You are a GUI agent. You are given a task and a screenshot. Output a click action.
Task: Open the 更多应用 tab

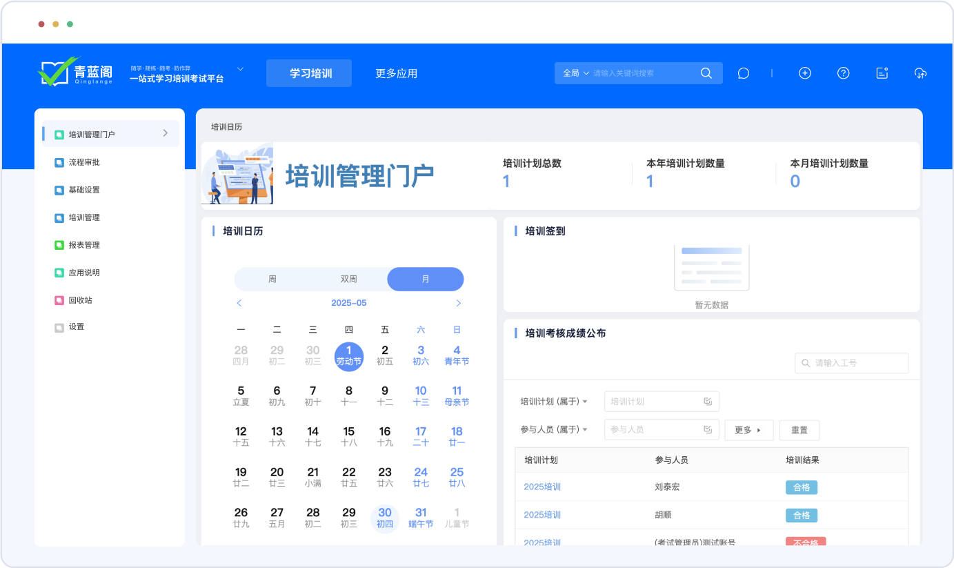click(396, 73)
